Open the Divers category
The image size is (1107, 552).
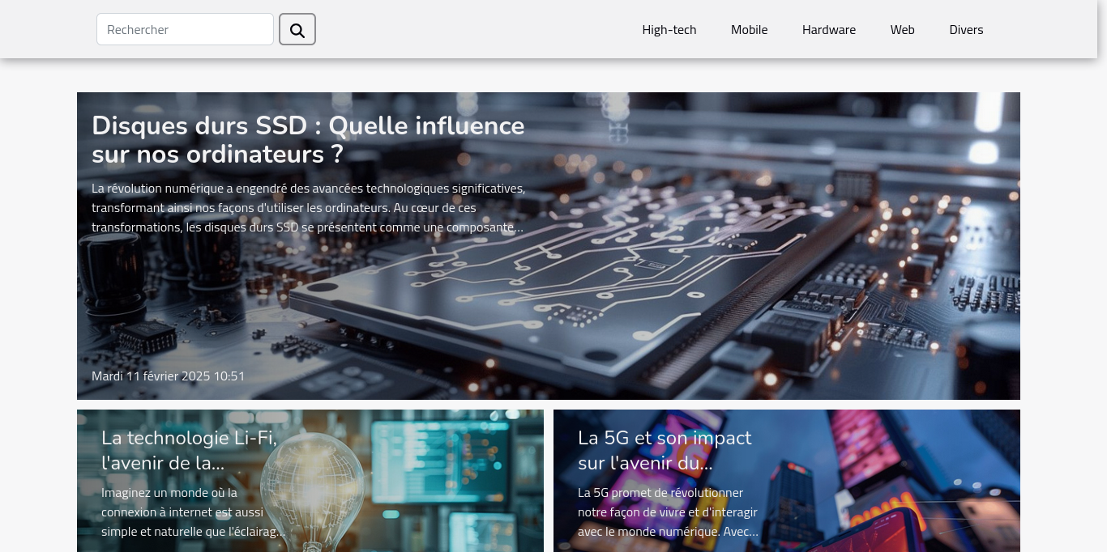[x=966, y=30]
